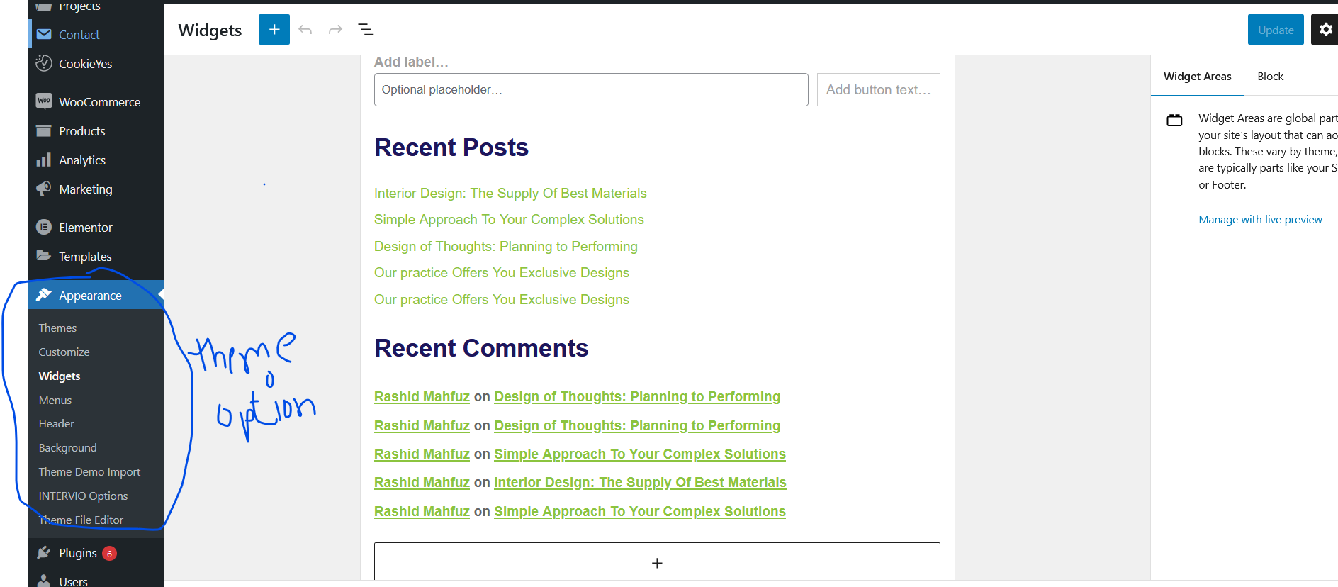Screen dimensions: 1338x587
Task: Open the WooCommerce menu text
Action: click(x=100, y=102)
